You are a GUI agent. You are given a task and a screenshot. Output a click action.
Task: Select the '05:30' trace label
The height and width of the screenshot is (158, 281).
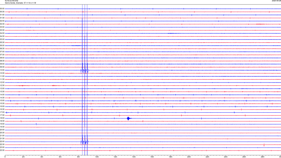[2, 42]
